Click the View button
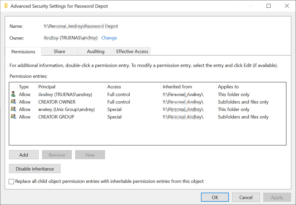The height and width of the screenshot is (205, 296). 90,155
